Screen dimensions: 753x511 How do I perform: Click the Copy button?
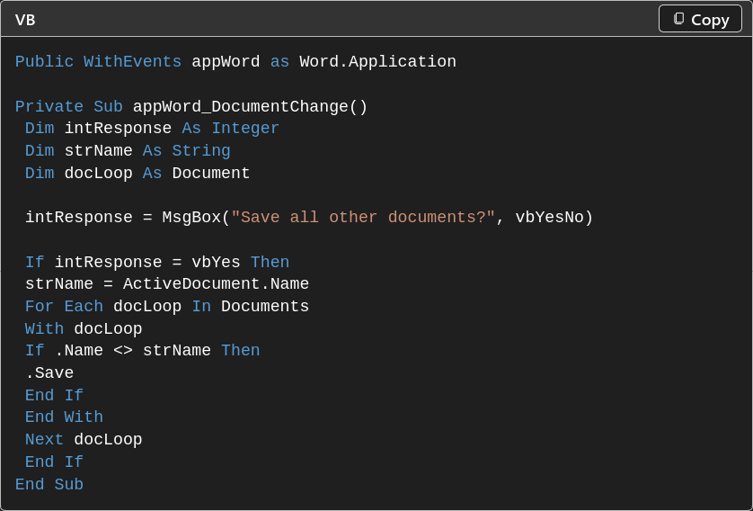point(700,19)
